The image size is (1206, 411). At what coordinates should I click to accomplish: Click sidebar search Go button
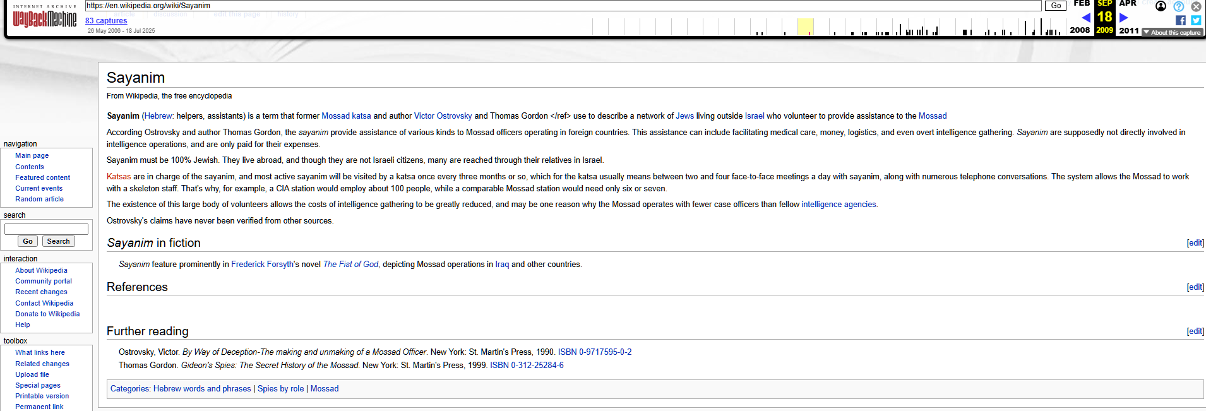click(x=28, y=241)
